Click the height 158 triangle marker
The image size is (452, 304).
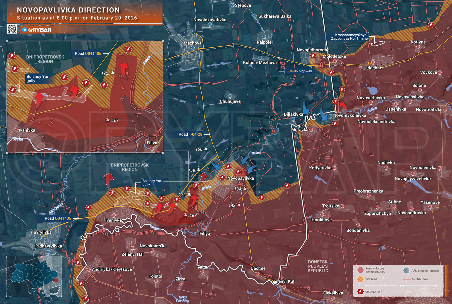point(199,170)
